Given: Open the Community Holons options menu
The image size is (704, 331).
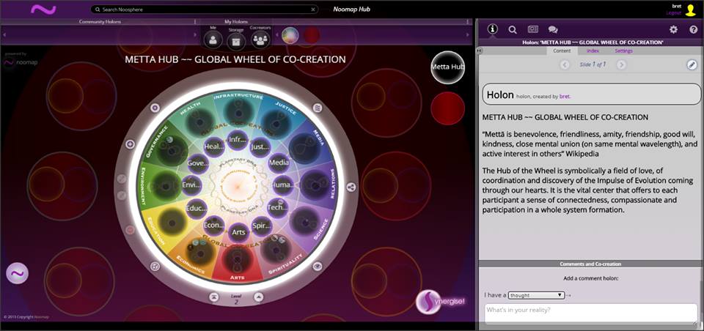Looking at the screenshot, I should pos(195,21).
